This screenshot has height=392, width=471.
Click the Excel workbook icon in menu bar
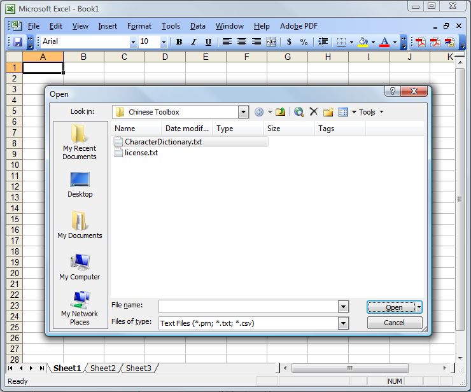(x=17, y=26)
